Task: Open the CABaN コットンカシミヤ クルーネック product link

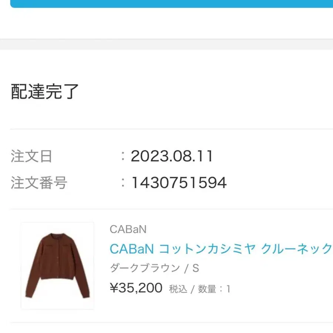Action: [x=221, y=249]
